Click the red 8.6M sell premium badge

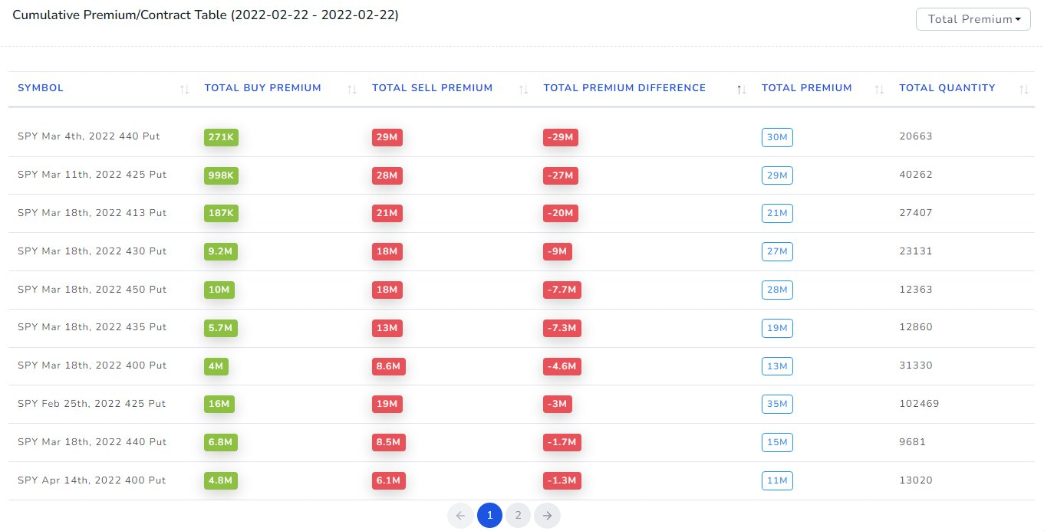pyautogui.click(x=389, y=367)
